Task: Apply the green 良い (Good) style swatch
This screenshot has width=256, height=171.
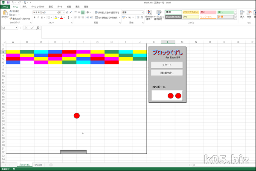Action: [225, 12]
